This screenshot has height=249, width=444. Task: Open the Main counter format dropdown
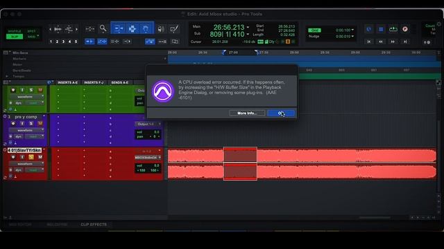click(248, 28)
